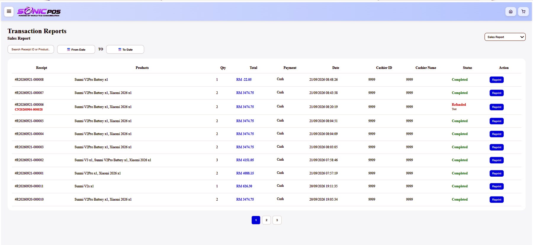Screen dimensions: 533x245
Task: Select receipt ID #R20260920-000011
Action: pyautogui.click(x=29, y=186)
